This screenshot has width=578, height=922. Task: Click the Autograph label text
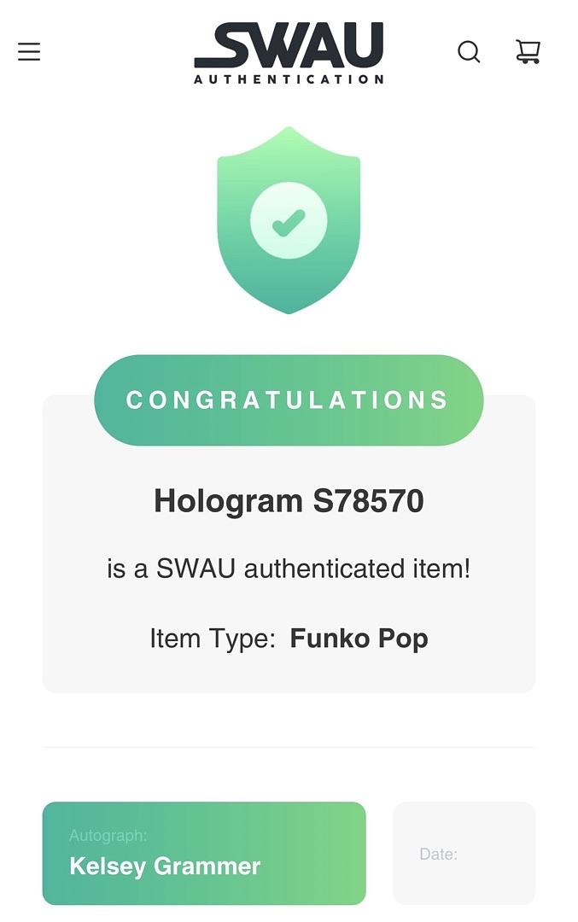(108, 836)
